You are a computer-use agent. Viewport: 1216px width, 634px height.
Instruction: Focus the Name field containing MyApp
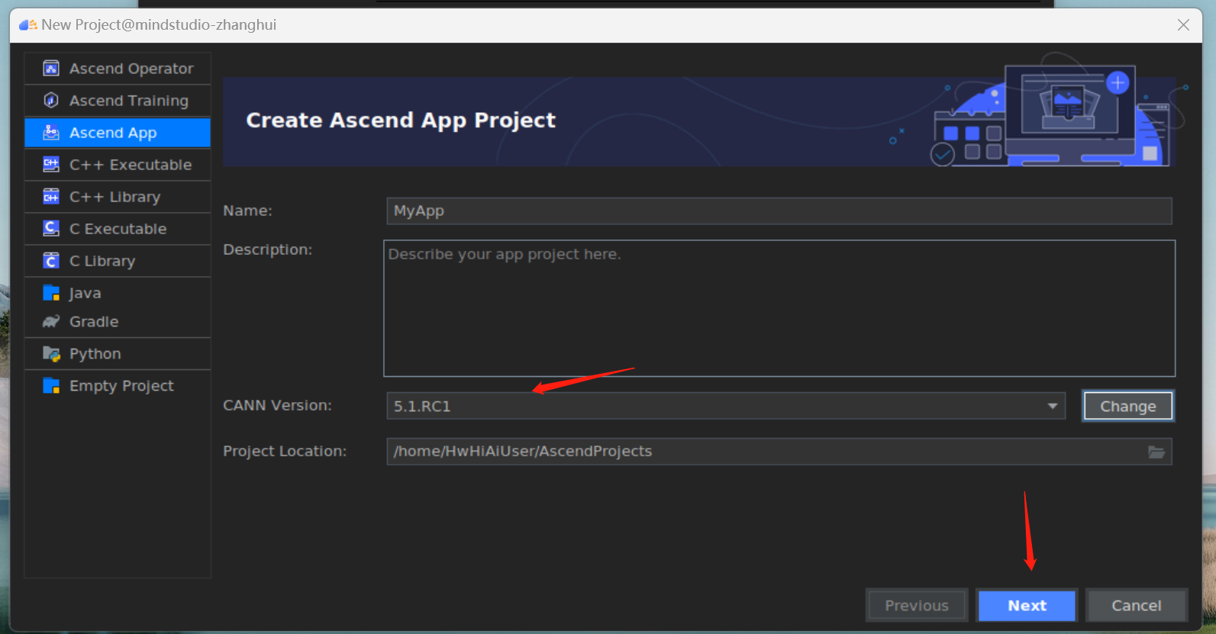[779, 211]
